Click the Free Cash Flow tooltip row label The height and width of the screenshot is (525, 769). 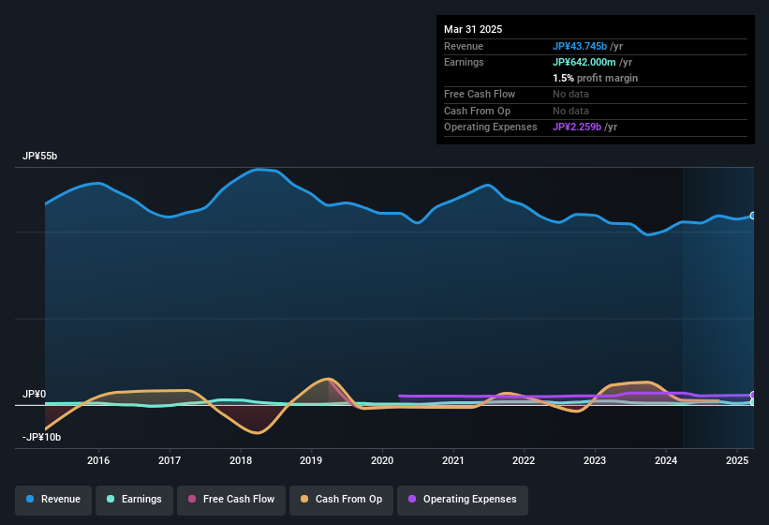coord(480,94)
